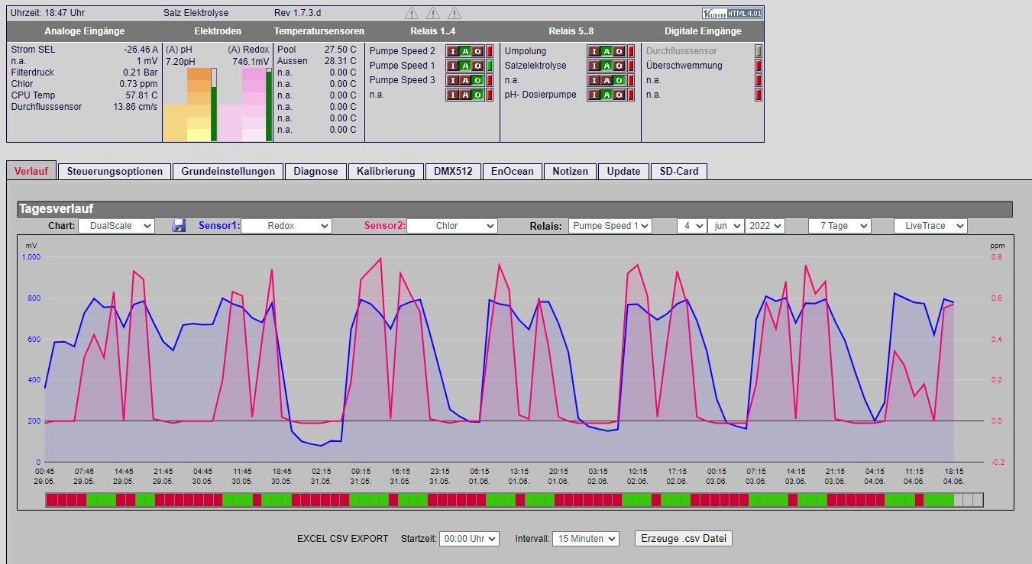Image resolution: width=1032 pixels, height=564 pixels.
Task: Click the Pumpe Speed 1 green status LED
Action: tap(490, 66)
